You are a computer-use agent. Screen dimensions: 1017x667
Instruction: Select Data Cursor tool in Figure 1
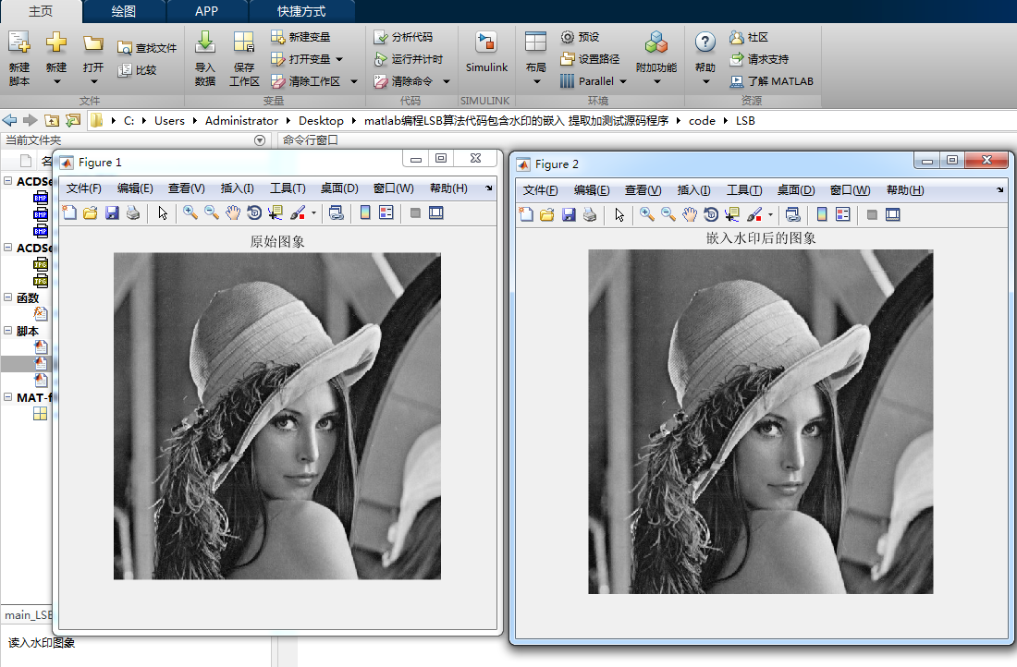[x=276, y=212]
